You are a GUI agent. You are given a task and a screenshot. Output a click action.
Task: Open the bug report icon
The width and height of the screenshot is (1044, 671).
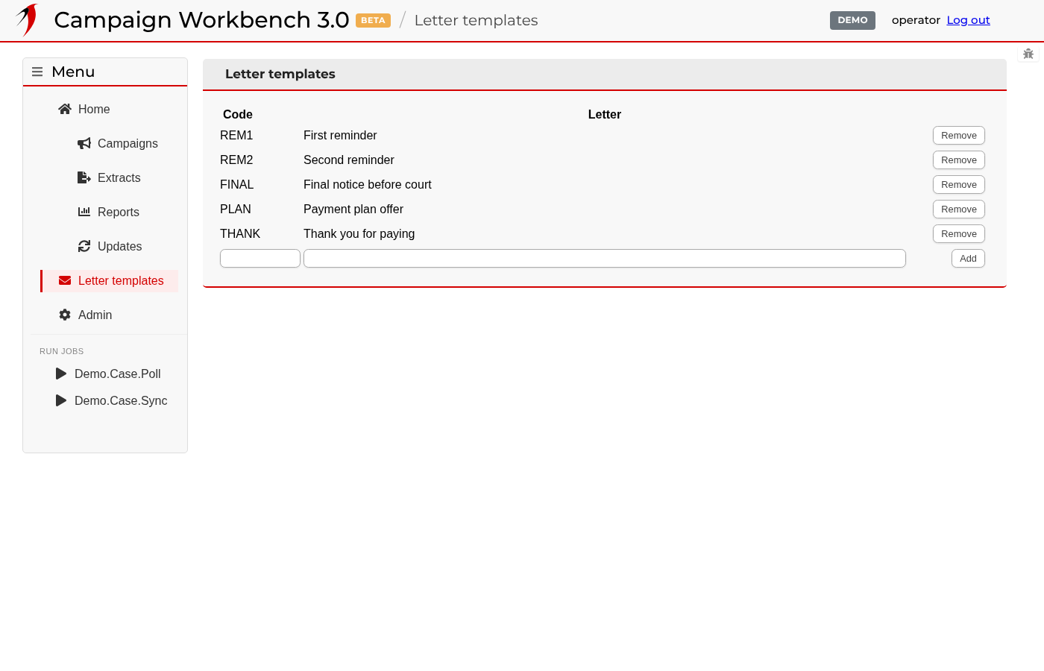coord(1028,54)
